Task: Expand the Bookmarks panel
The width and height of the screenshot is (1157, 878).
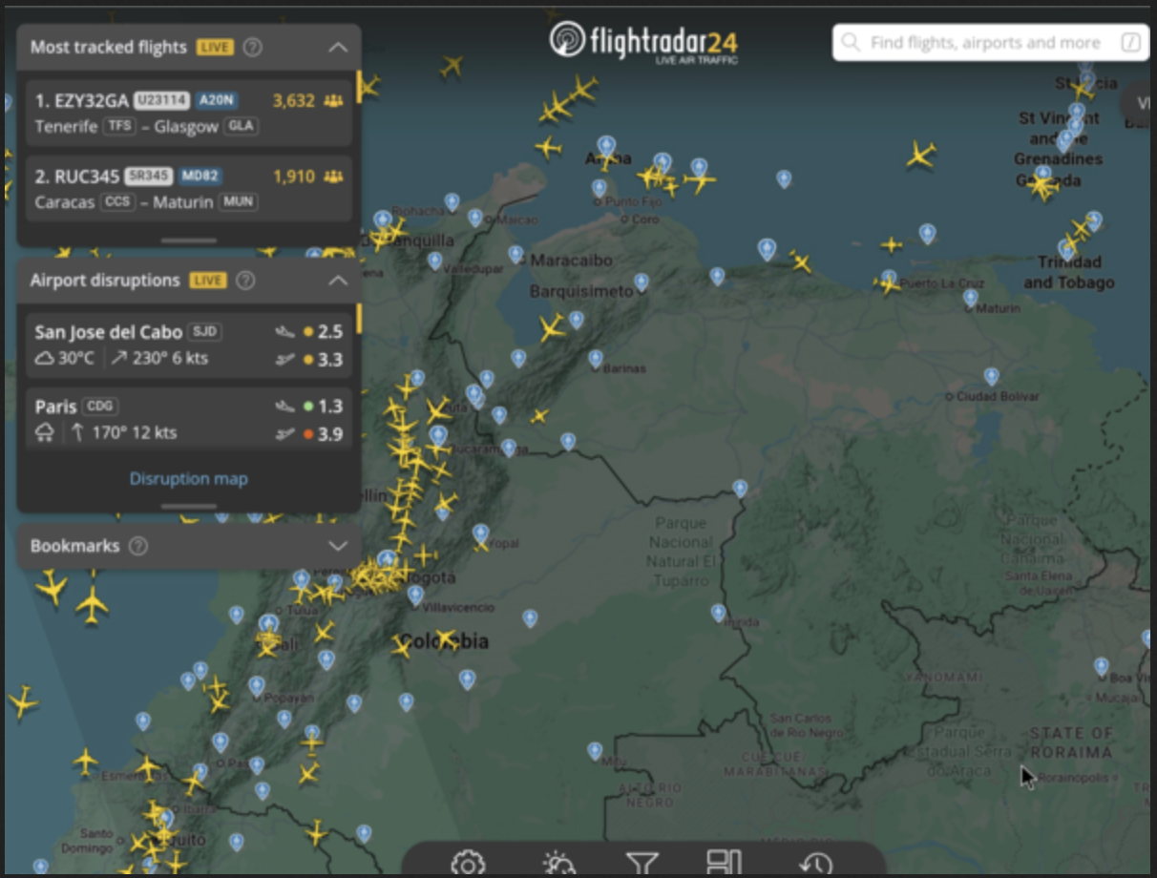Action: [x=339, y=546]
